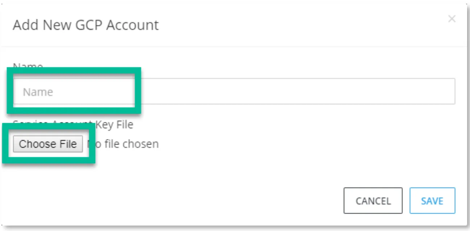Open the file picker for the key file
Image resolution: width=470 pixels, height=231 pixels.
48,144
